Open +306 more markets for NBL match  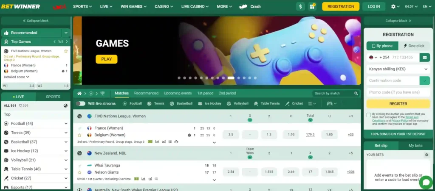point(350,172)
